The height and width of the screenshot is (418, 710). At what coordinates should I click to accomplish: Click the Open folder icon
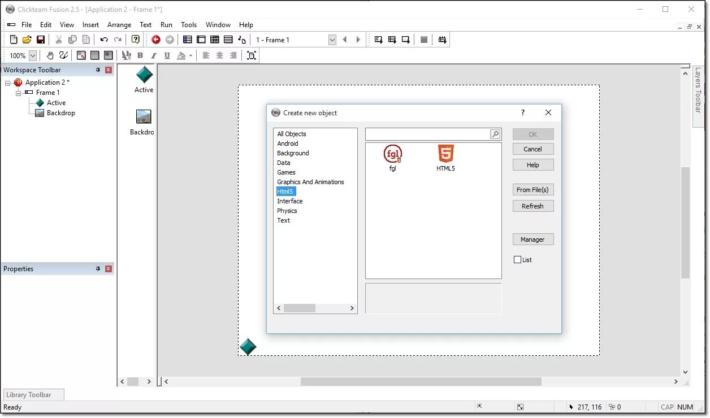click(27, 40)
